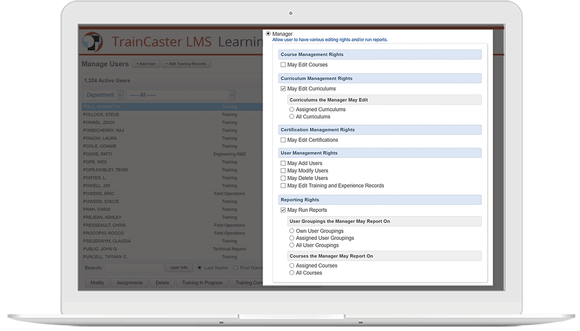Image resolution: width=580 pixels, height=331 pixels.
Task: Click + Add Training Records button
Action: pos(186,64)
